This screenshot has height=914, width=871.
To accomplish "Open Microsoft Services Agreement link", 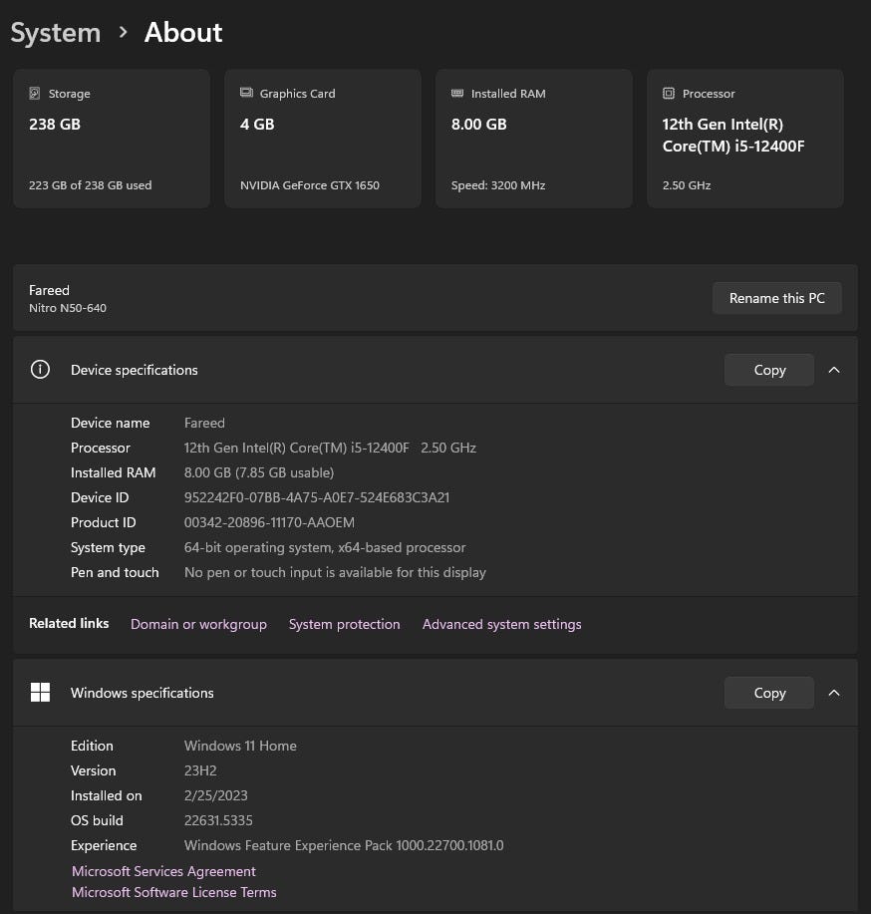I will pos(163,871).
